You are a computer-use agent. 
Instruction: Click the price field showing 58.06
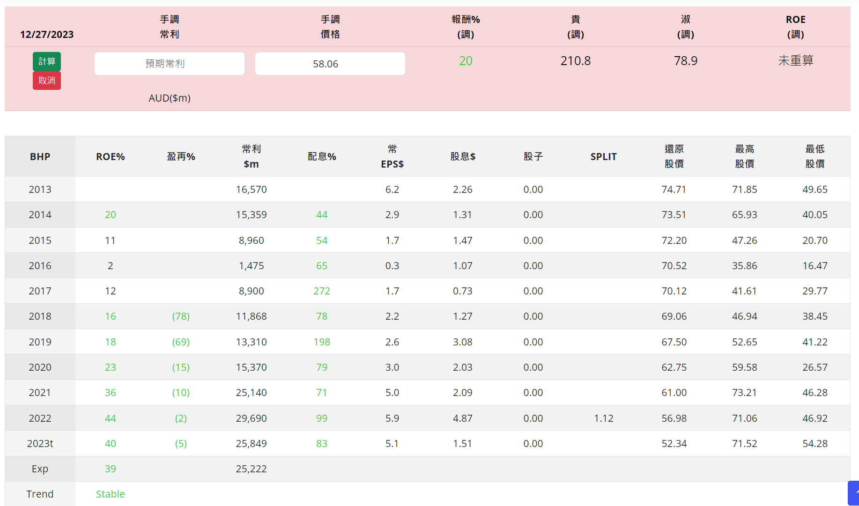(330, 64)
